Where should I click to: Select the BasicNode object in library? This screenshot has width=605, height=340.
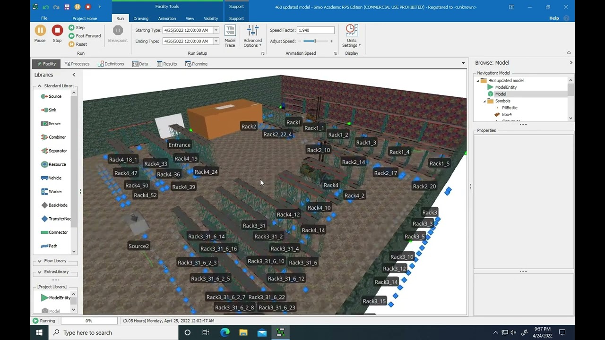click(54, 205)
